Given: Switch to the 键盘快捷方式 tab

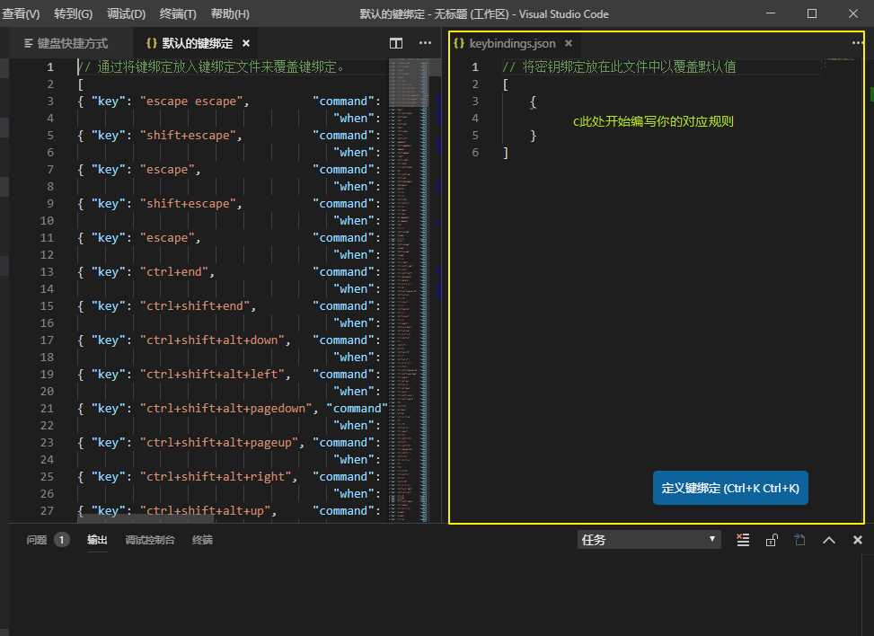Looking at the screenshot, I should click(66, 43).
